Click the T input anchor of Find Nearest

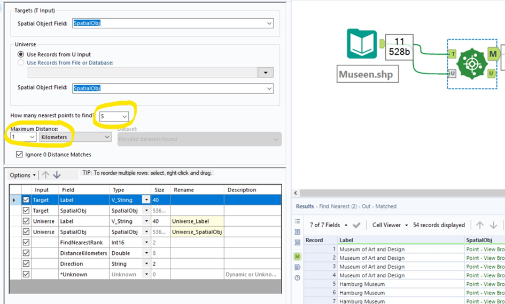(453, 54)
